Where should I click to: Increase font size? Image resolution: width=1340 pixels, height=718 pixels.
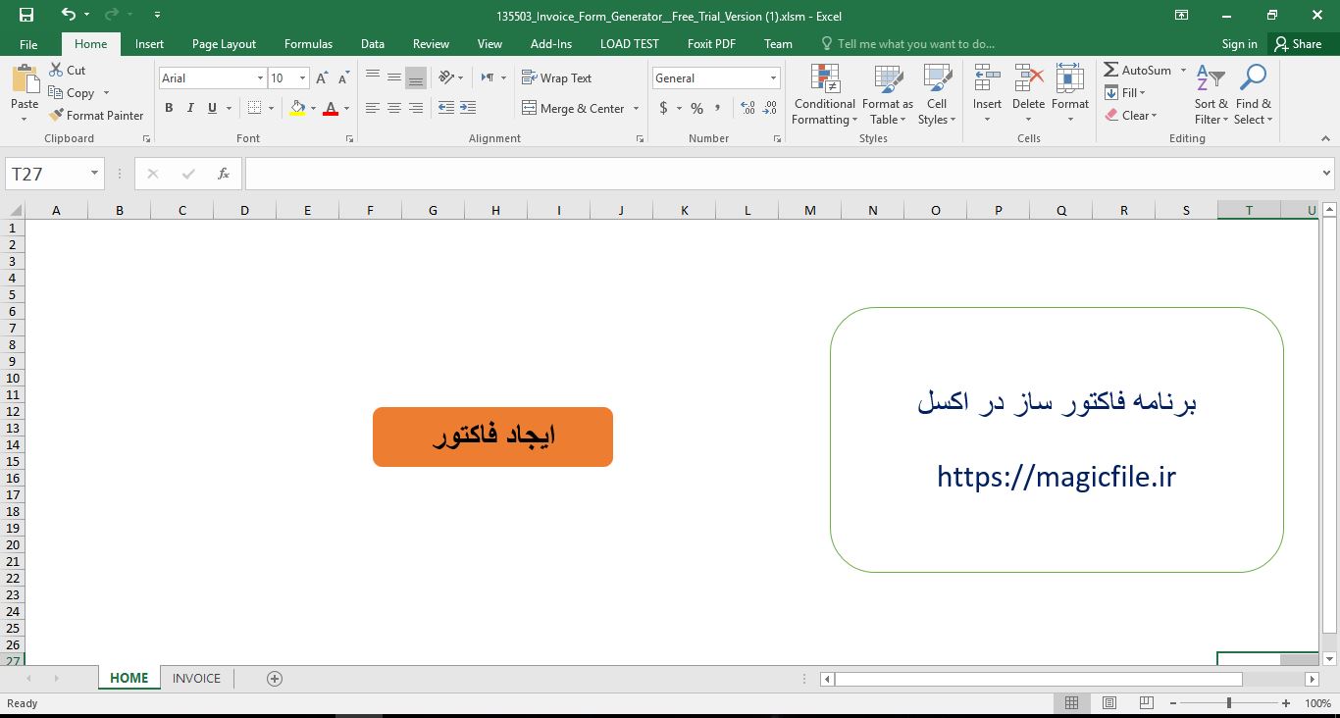pos(322,78)
